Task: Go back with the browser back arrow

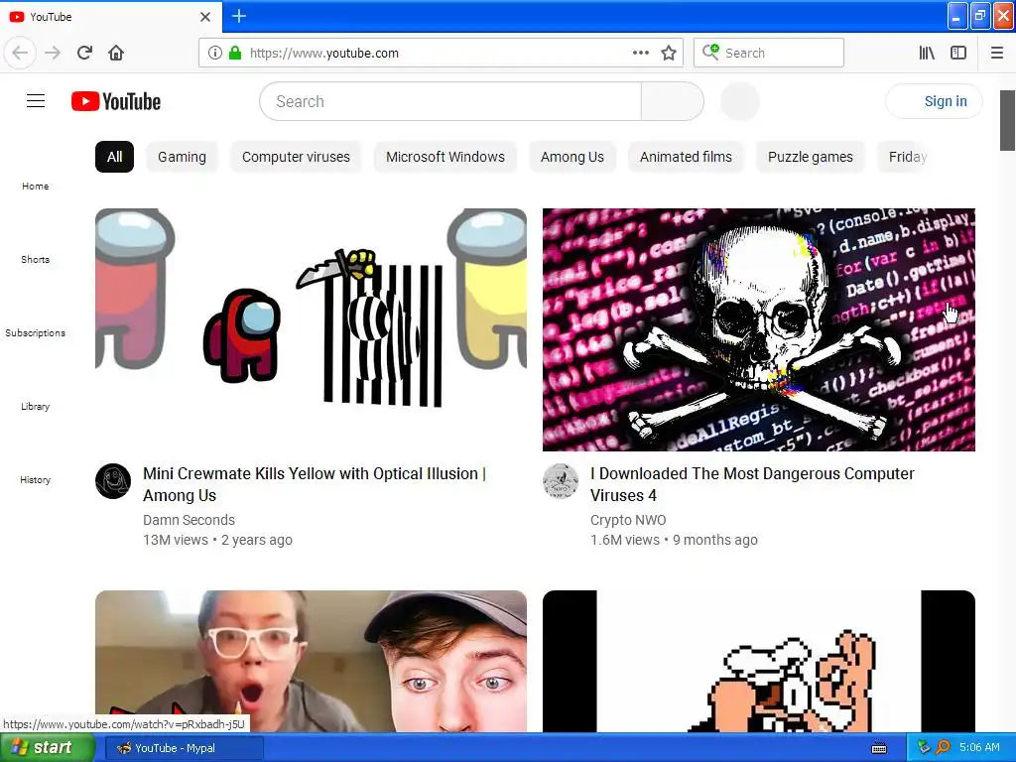Action: point(20,54)
